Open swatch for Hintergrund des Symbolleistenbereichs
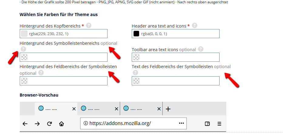 point(24,57)
